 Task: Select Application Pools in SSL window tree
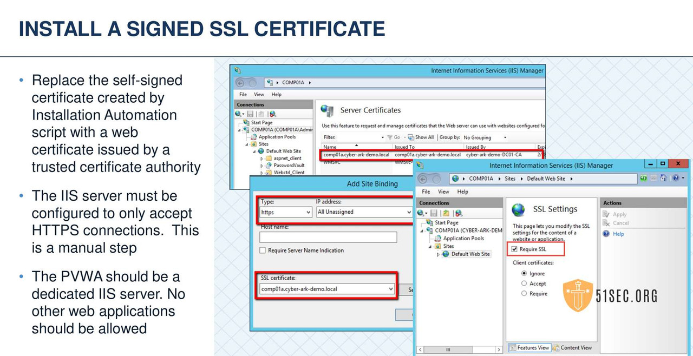click(463, 238)
